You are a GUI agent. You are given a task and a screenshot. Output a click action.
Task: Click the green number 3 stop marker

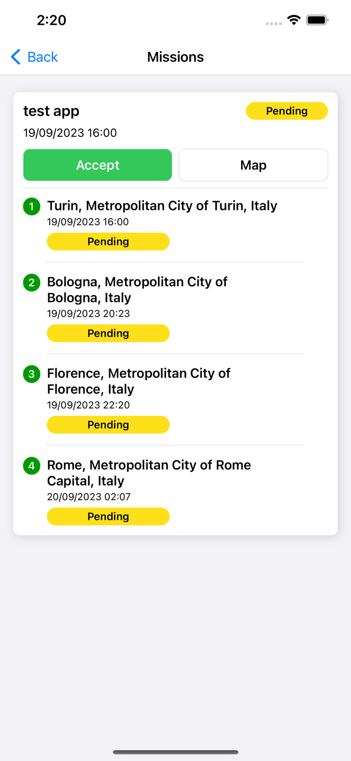[31, 374]
